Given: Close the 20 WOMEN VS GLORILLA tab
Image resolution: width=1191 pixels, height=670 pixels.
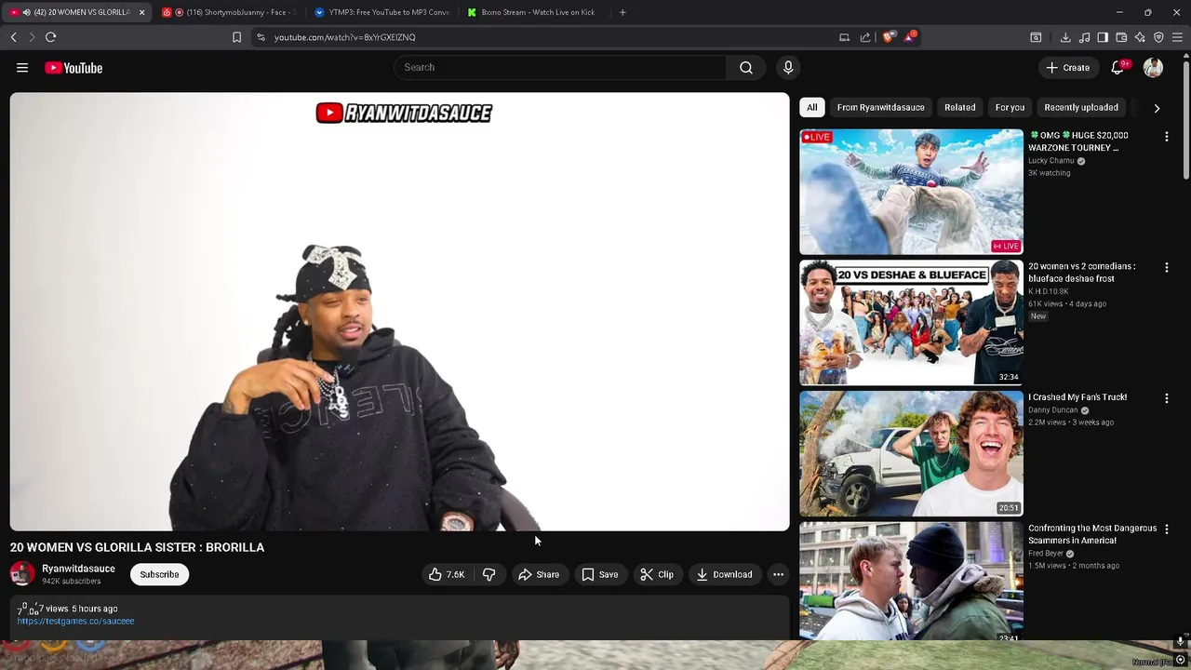Looking at the screenshot, I should point(141,12).
